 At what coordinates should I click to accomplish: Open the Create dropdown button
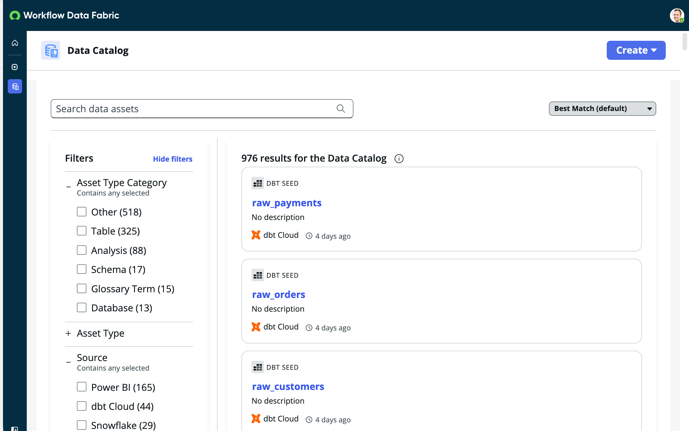coord(636,50)
